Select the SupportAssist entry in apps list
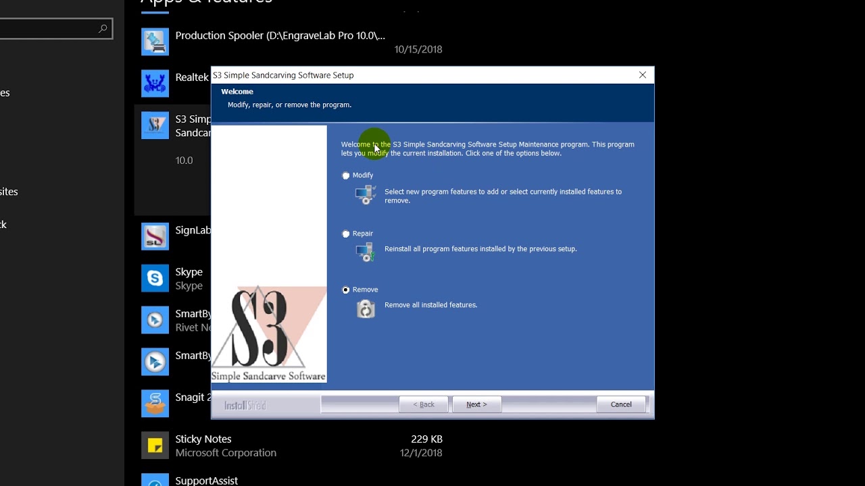This screenshot has width=865, height=486. click(207, 481)
